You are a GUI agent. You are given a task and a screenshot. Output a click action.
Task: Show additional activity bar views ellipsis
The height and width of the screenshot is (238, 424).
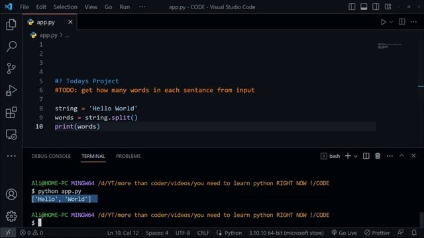pos(11,156)
